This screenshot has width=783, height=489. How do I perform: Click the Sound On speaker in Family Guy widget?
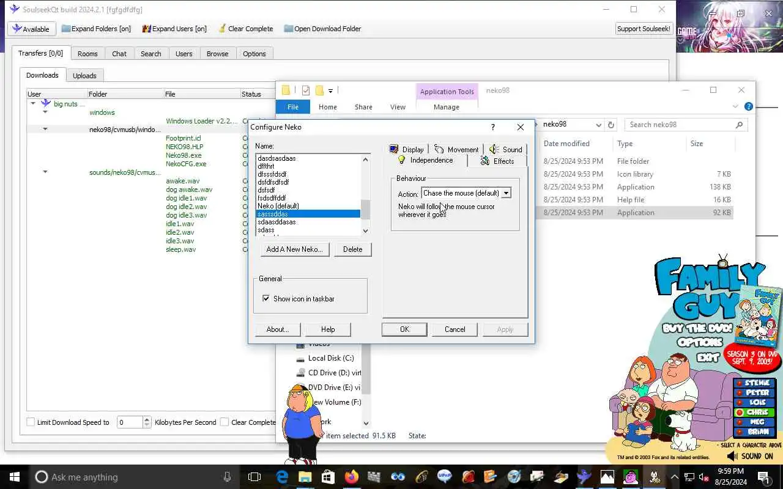point(732,456)
